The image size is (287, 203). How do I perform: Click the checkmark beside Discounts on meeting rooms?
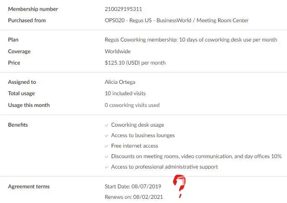106,156
